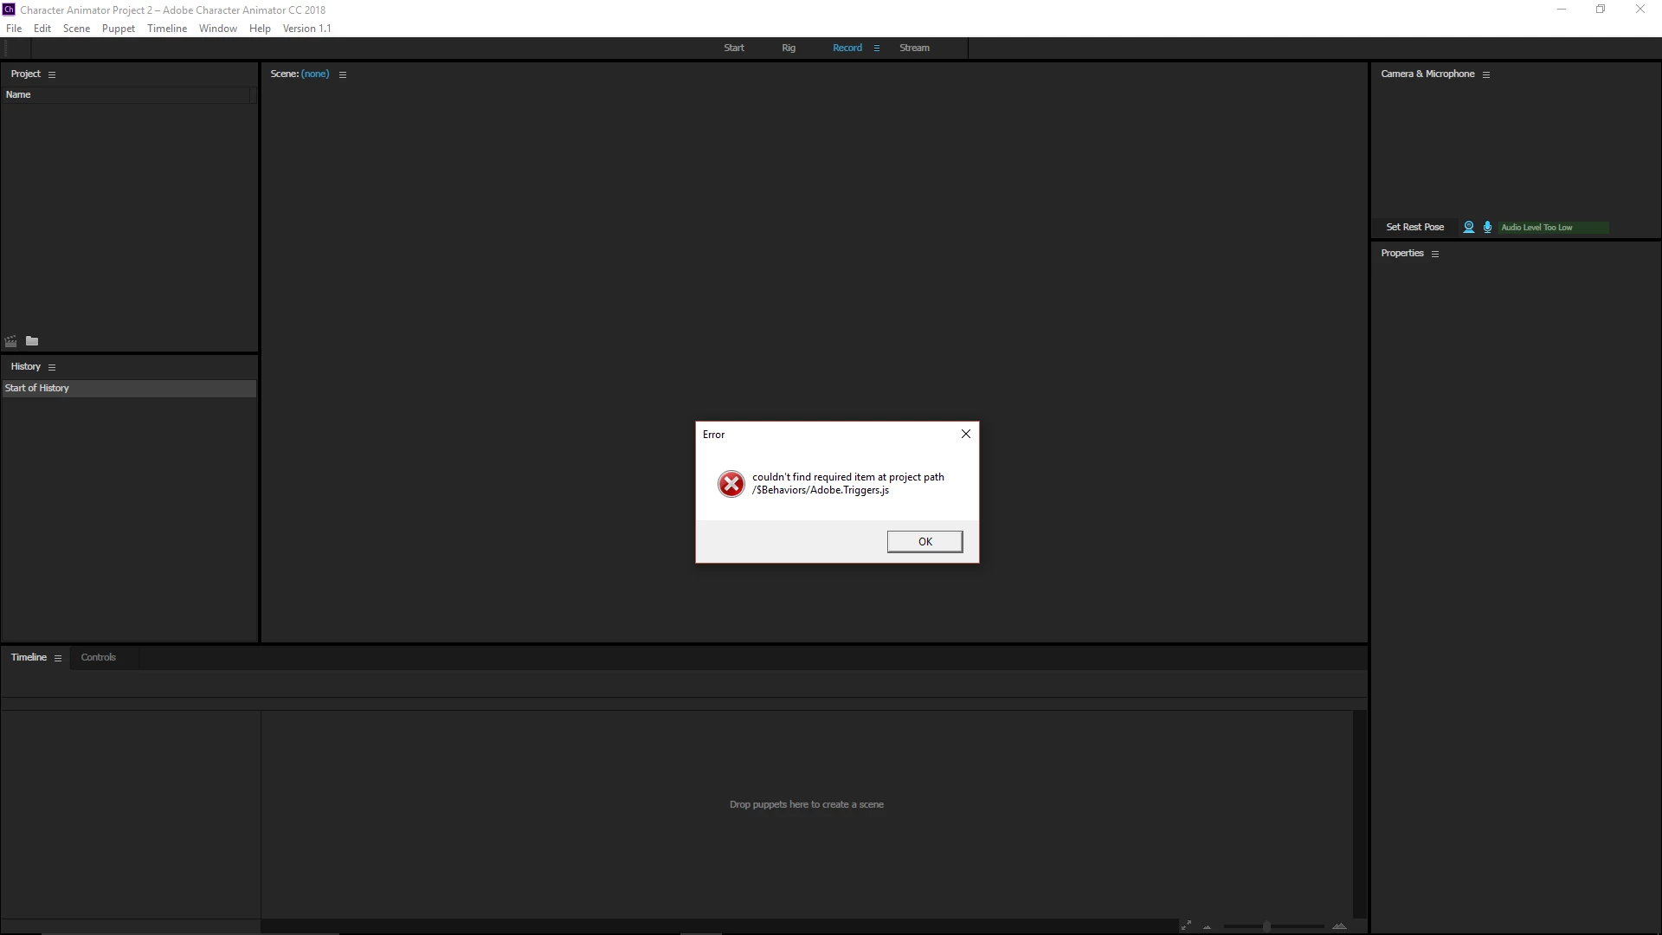Open the File menu

tap(14, 29)
